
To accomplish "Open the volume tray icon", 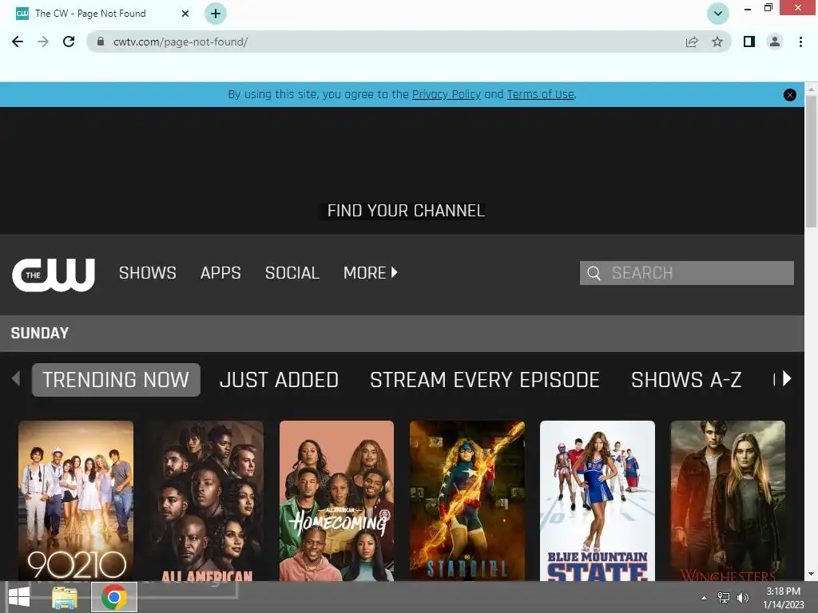I will coord(743,598).
